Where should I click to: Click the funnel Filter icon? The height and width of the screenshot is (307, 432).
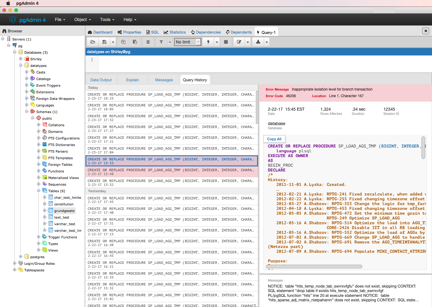tap(161, 42)
